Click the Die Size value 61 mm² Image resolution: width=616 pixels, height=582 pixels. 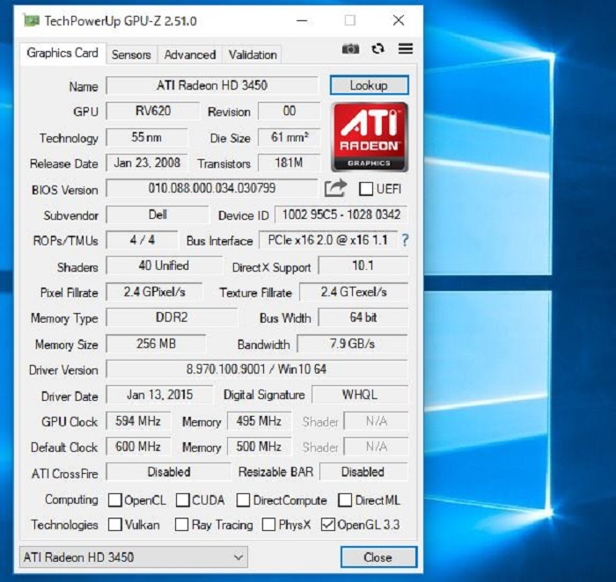(290, 137)
